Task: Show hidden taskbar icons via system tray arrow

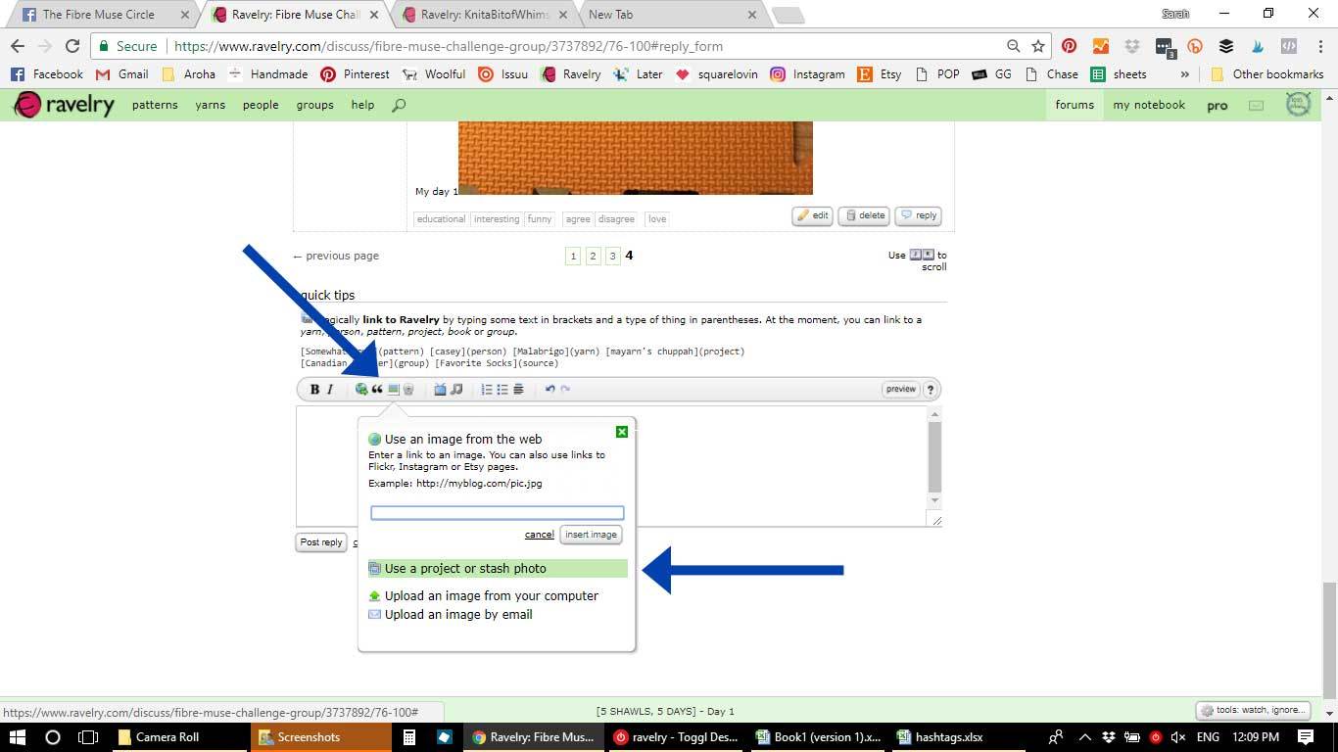Action: (x=1084, y=736)
